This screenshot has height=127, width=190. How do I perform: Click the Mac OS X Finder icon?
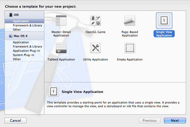11,36
